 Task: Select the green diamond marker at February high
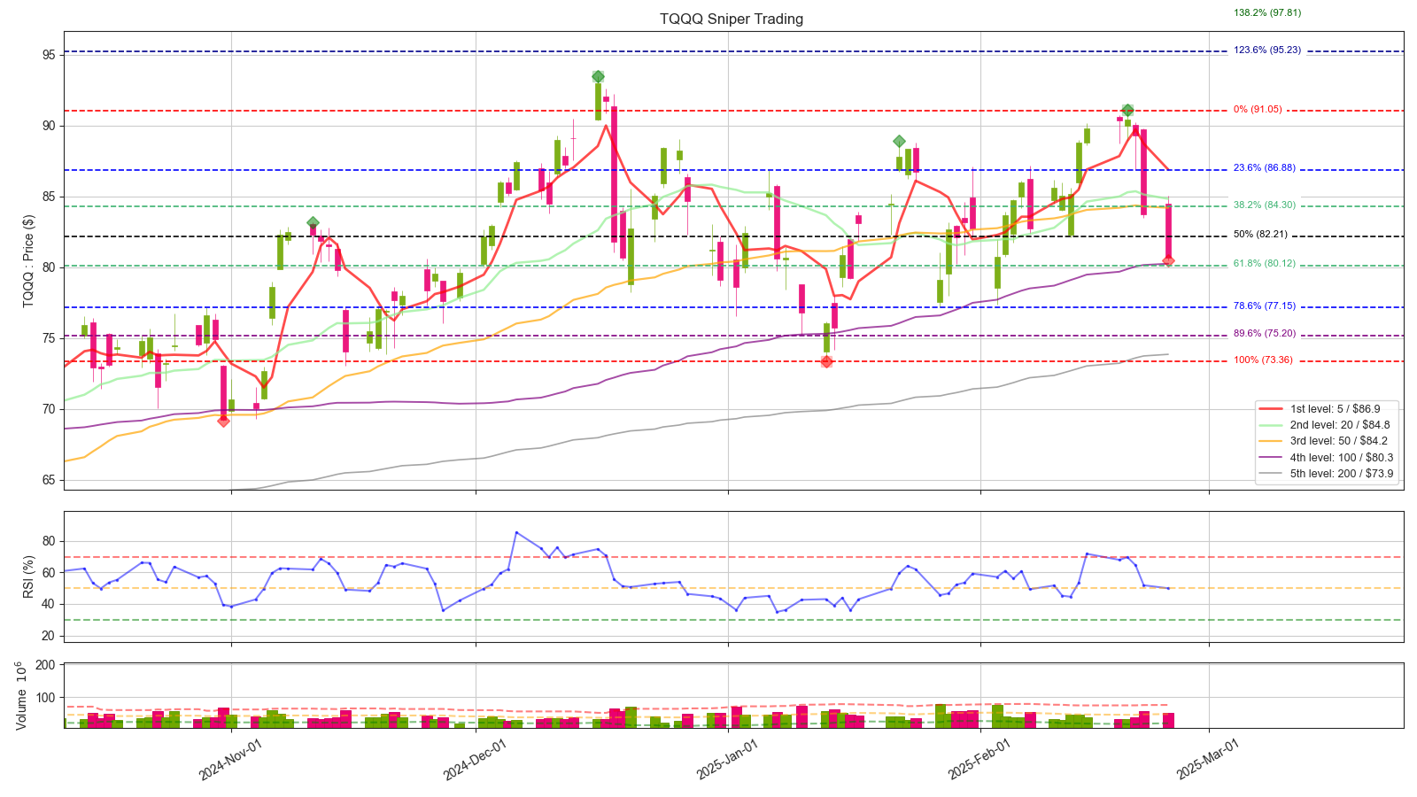pos(1127,111)
